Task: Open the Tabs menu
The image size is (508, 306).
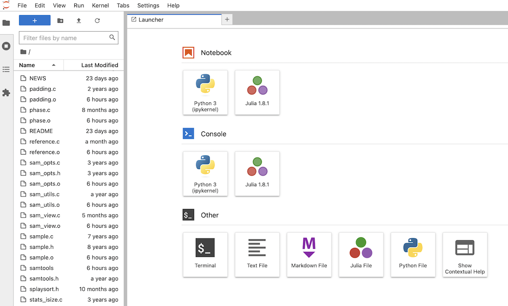Action: tap(123, 5)
